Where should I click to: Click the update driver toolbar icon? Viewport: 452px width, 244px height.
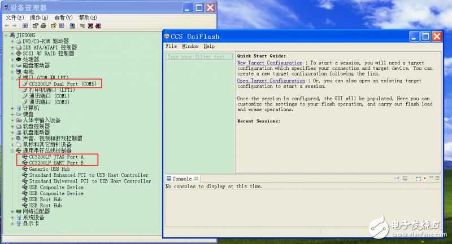tap(82, 25)
